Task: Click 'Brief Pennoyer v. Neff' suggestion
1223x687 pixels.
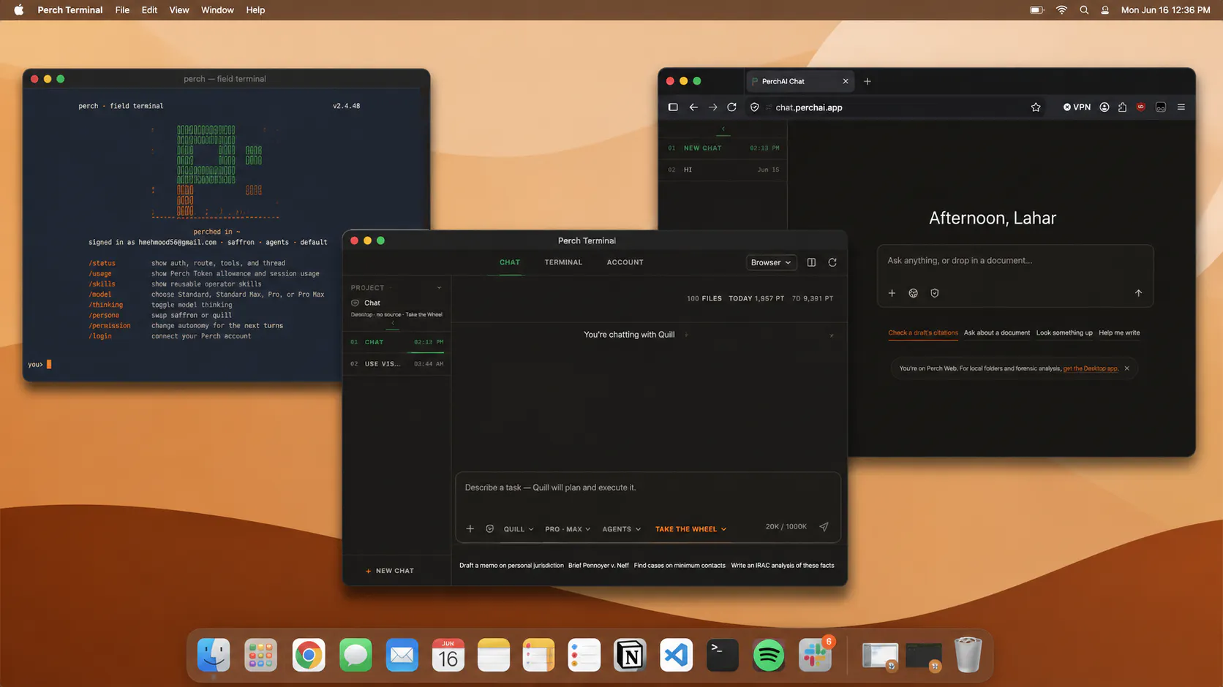Action: (598, 566)
